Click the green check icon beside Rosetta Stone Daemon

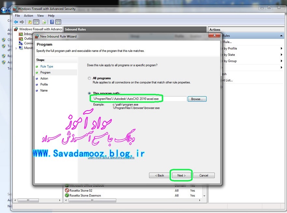67,195
